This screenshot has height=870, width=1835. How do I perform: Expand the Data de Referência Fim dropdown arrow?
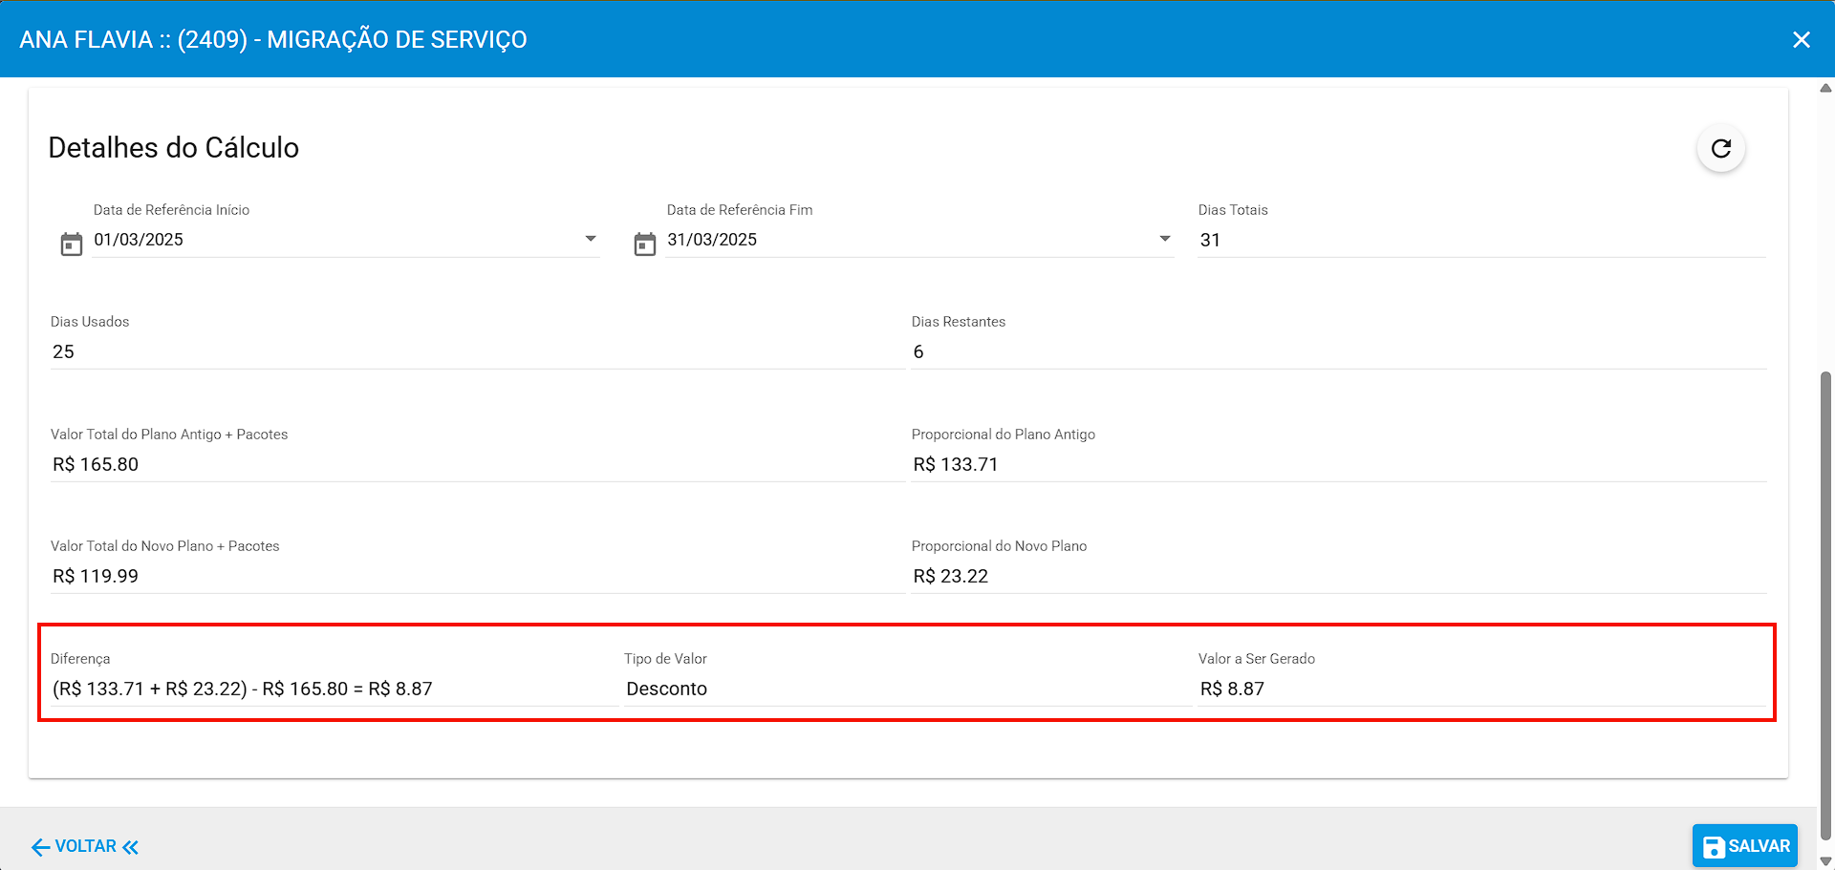[x=1165, y=239]
